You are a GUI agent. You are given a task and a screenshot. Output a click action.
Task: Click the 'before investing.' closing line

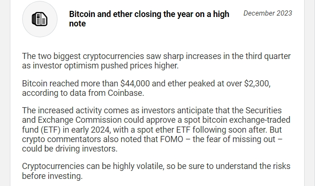tap(52, 176)
